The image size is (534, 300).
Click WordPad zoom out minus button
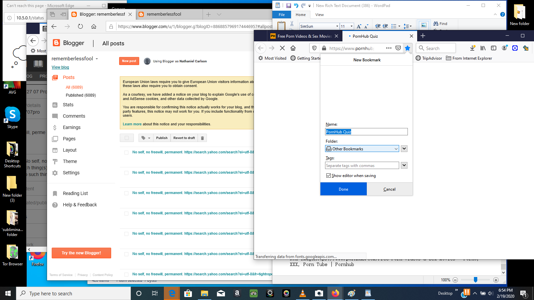point(455,280)
